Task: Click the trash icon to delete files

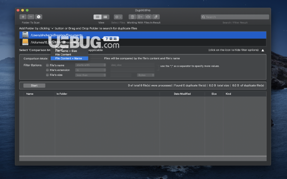Action: [x=132, y=17]
